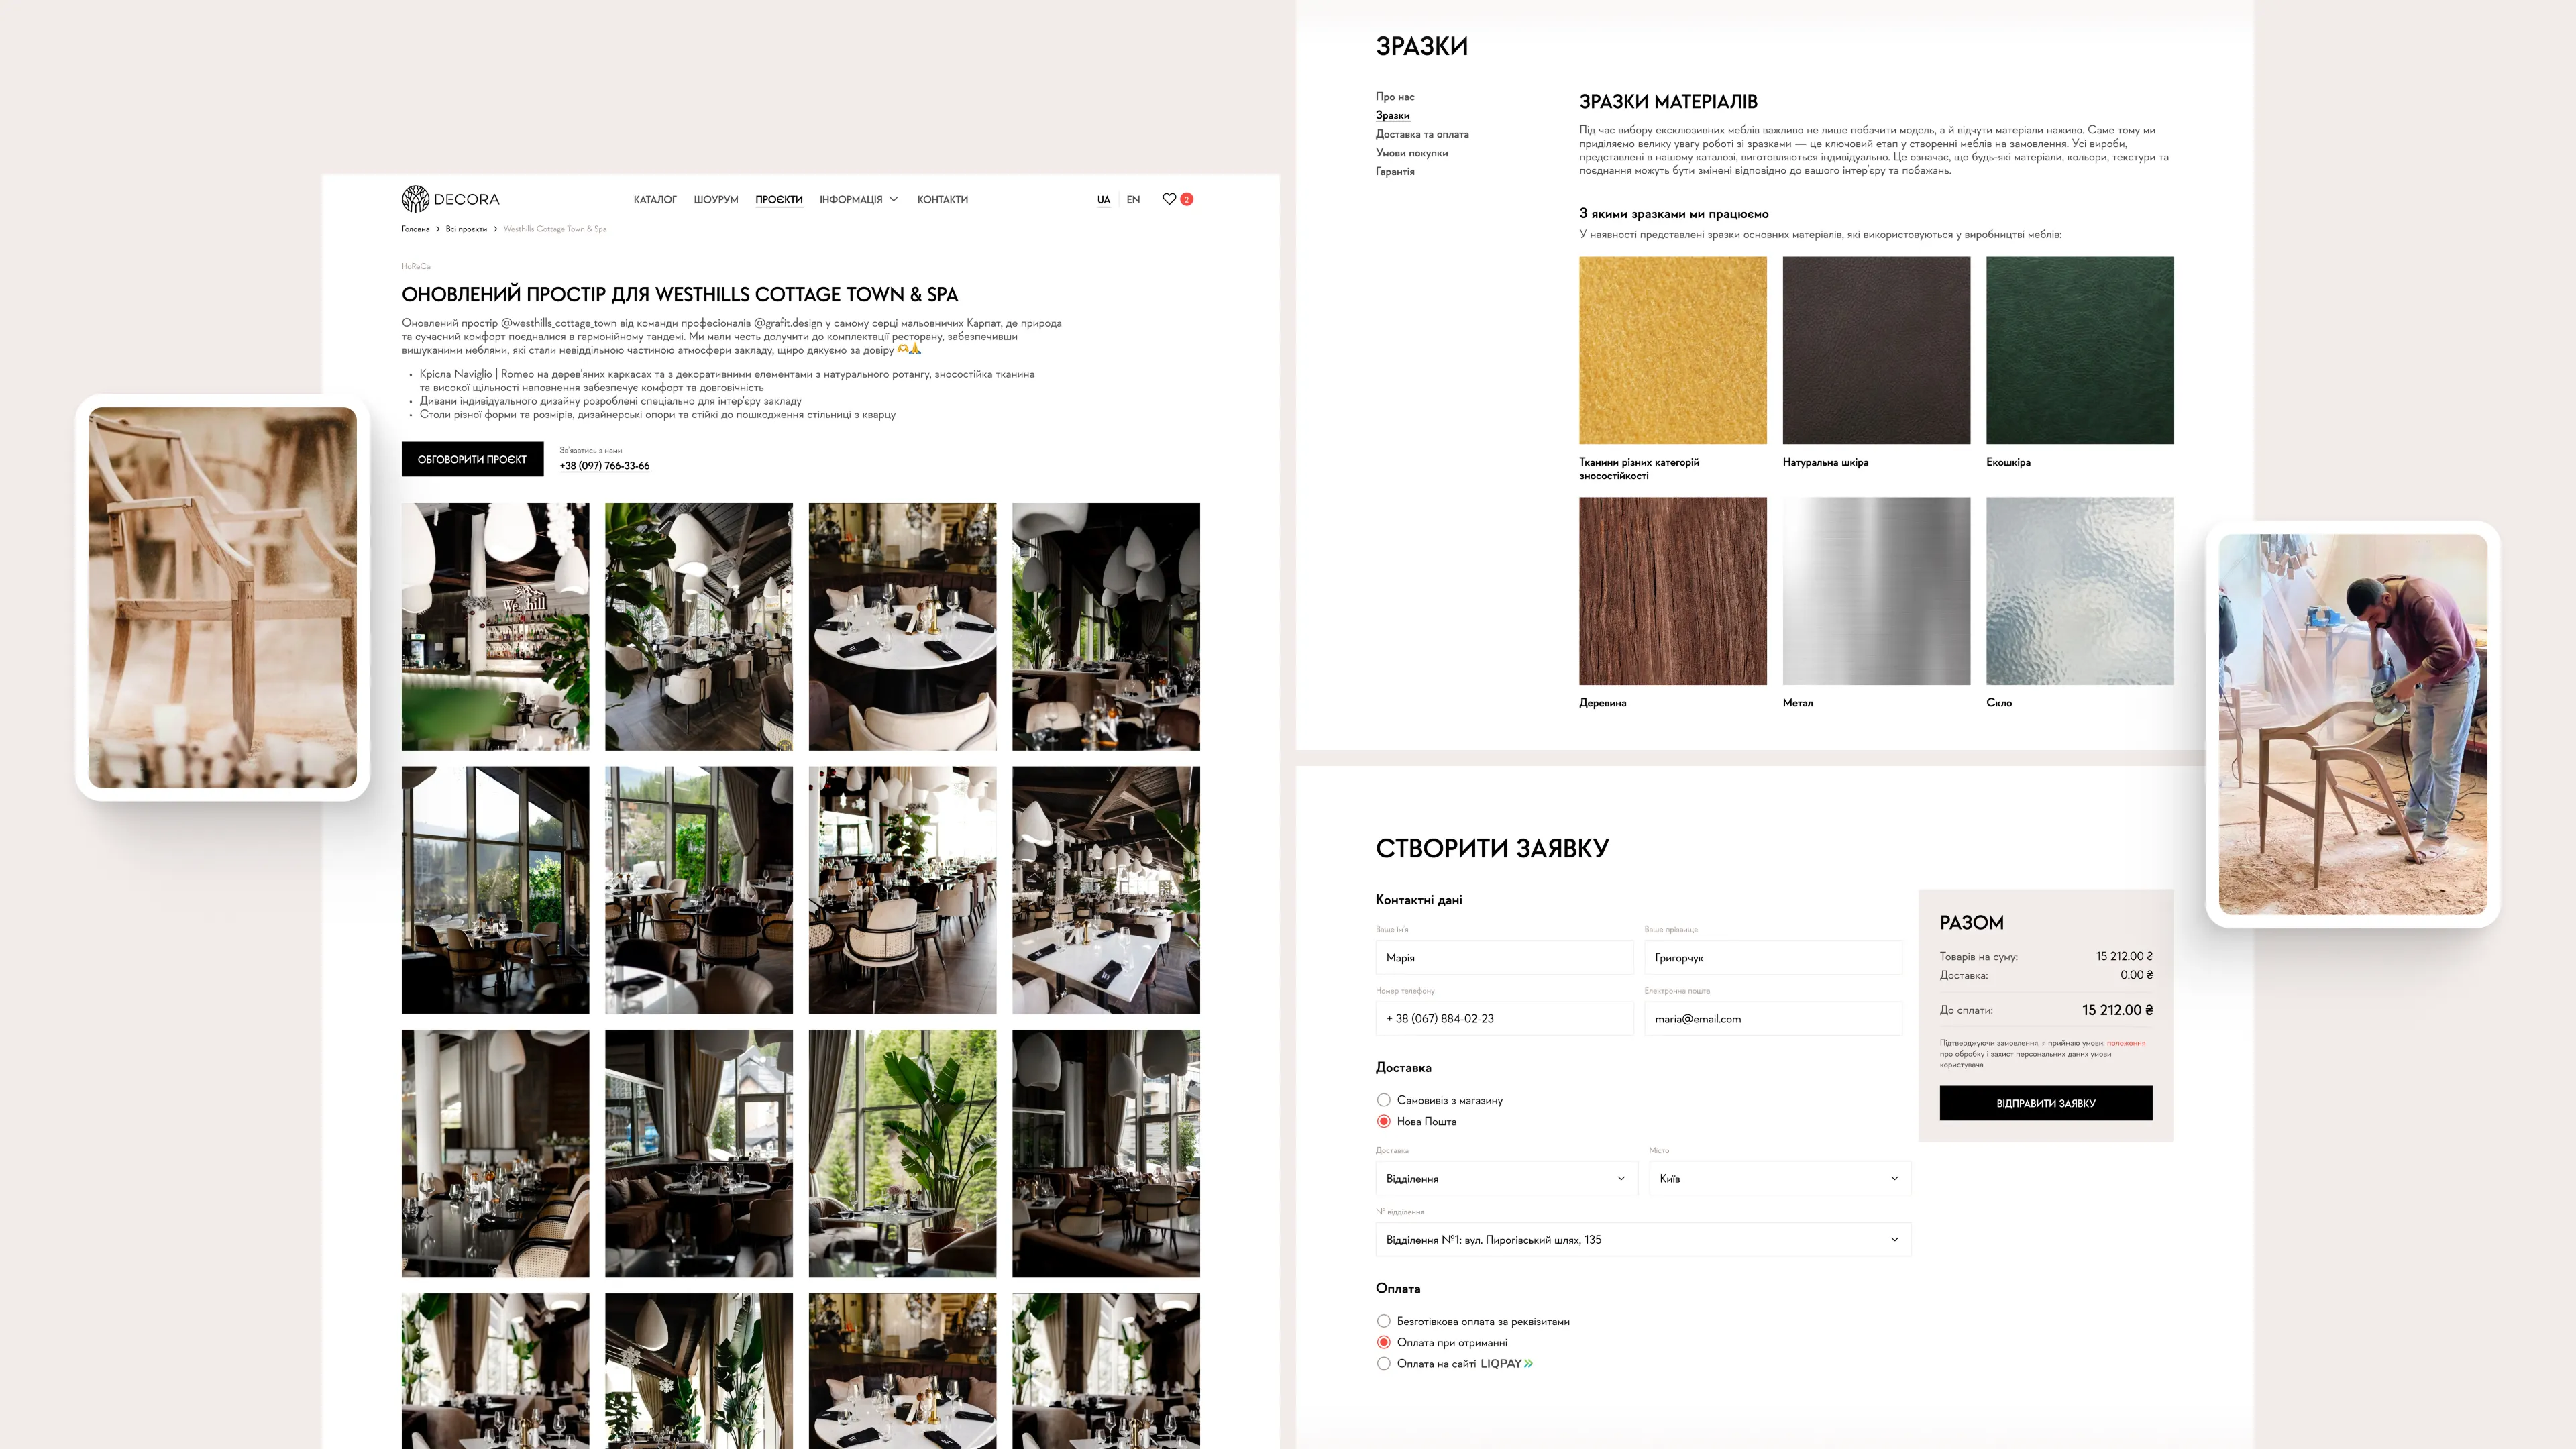Click the Decora logo icon

(415, 199)
